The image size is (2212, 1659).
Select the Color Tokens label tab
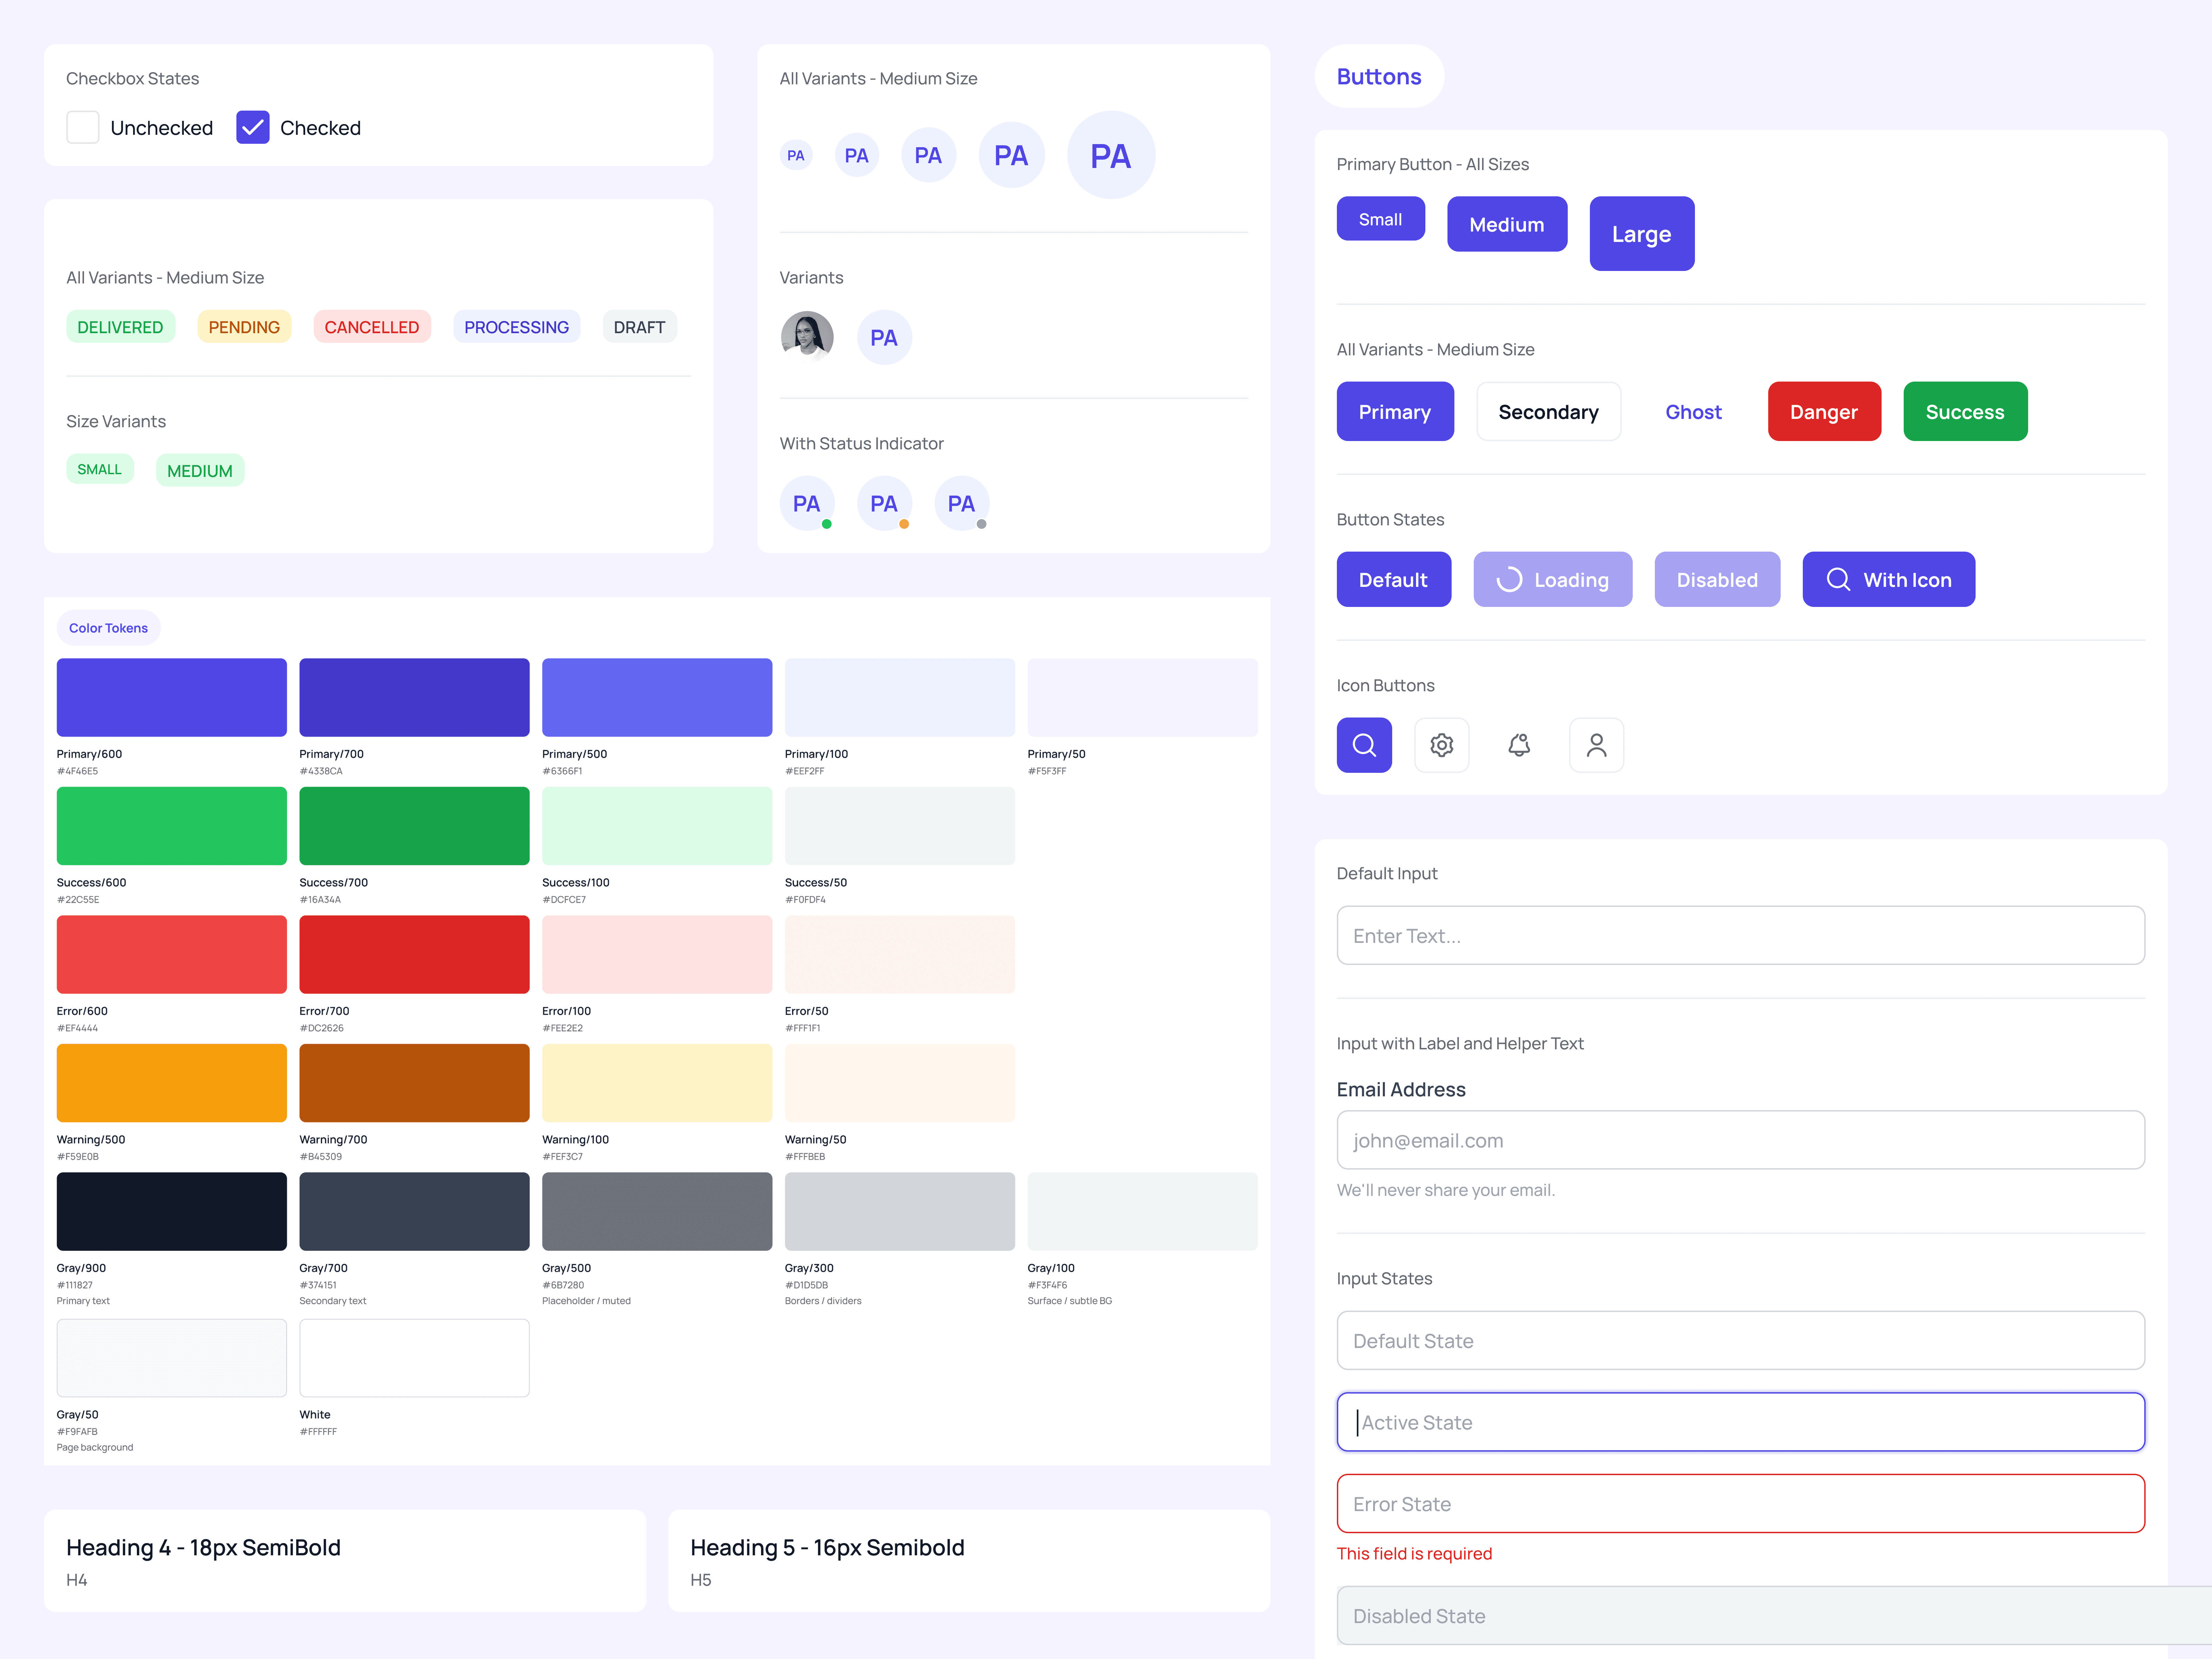(x=108, y=628)
